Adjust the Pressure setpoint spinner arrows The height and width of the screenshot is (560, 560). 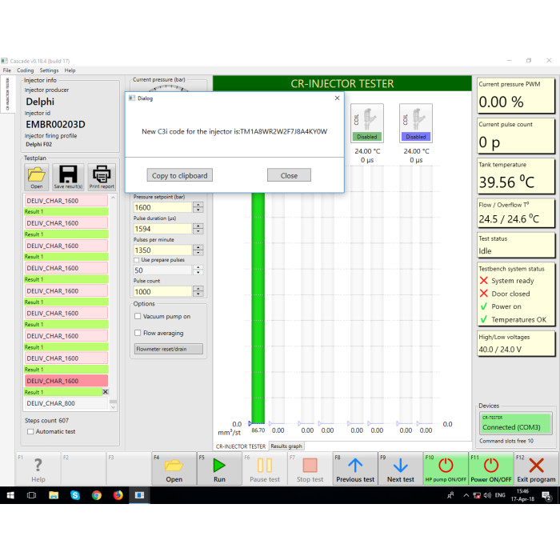tap(198, 207)
